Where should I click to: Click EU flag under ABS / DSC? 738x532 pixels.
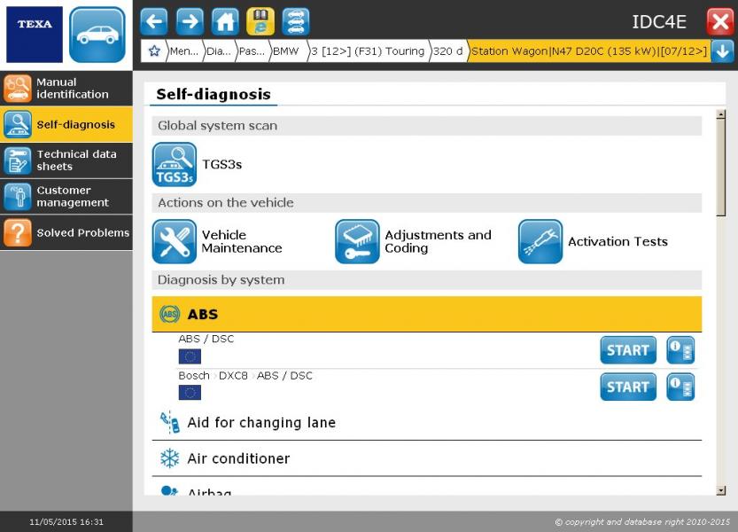190,356
